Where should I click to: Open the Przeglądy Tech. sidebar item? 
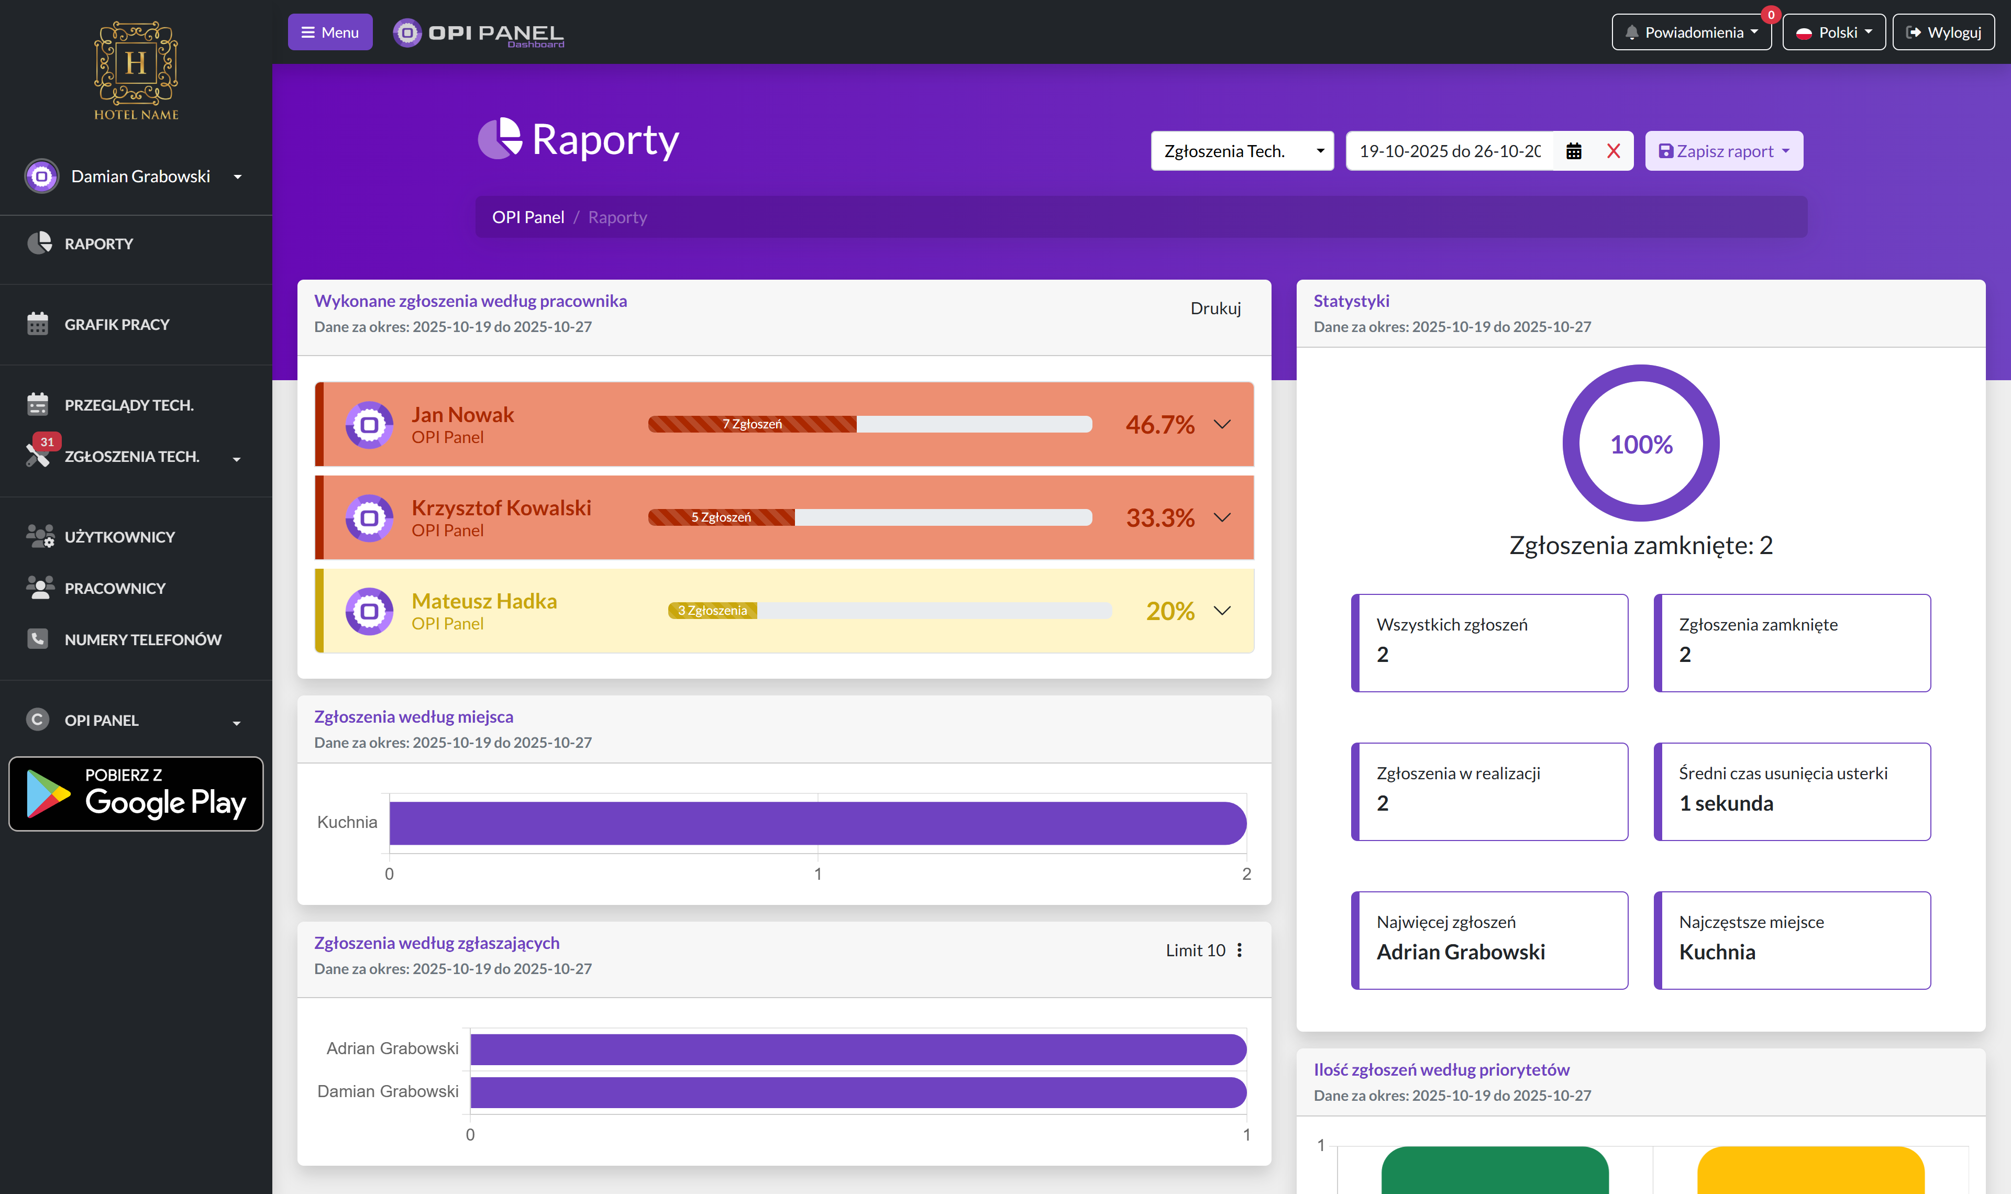[129, 405]
